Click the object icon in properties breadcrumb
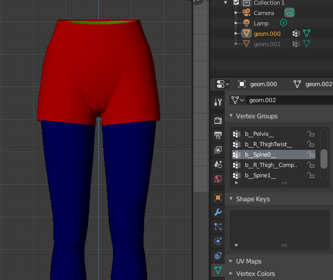333x280 pixels. [242, 84]
